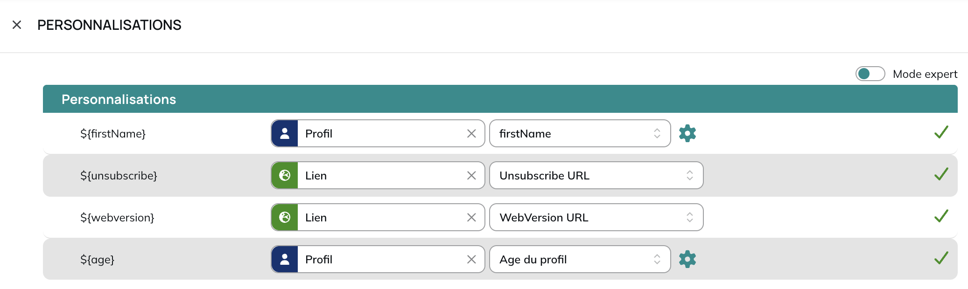Click the blue profile icon in age row
The width and height of the screenshot is (968, 289).
(285, 259)
